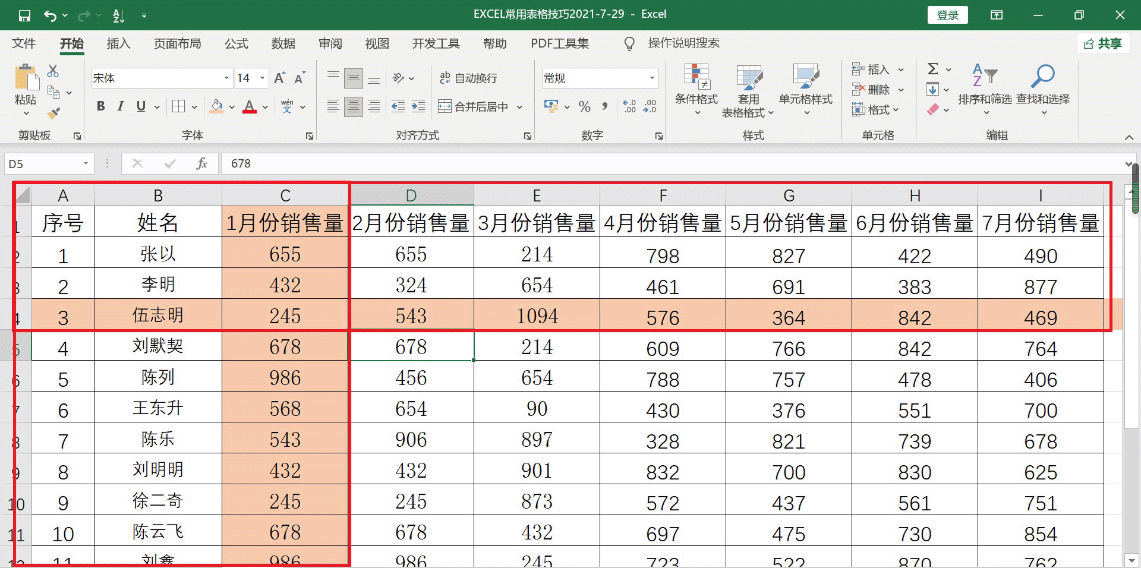Toggle top align for cells

[x=333, y=78]
